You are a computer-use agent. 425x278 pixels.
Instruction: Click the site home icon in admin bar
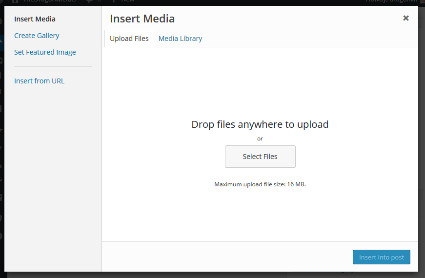15,2
